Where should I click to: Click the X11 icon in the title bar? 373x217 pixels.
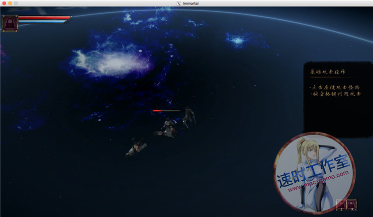pyautogui.click(x=179, y=3)
